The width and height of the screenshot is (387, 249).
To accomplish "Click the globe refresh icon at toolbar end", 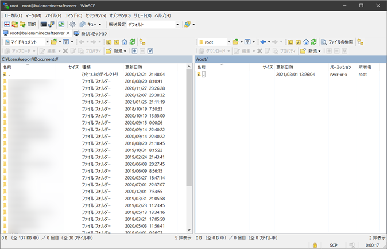I will point(187,25).
